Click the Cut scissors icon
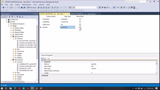The width and height of the screenshot is (160, 90). pyautogui.click(x=52, y=7)
